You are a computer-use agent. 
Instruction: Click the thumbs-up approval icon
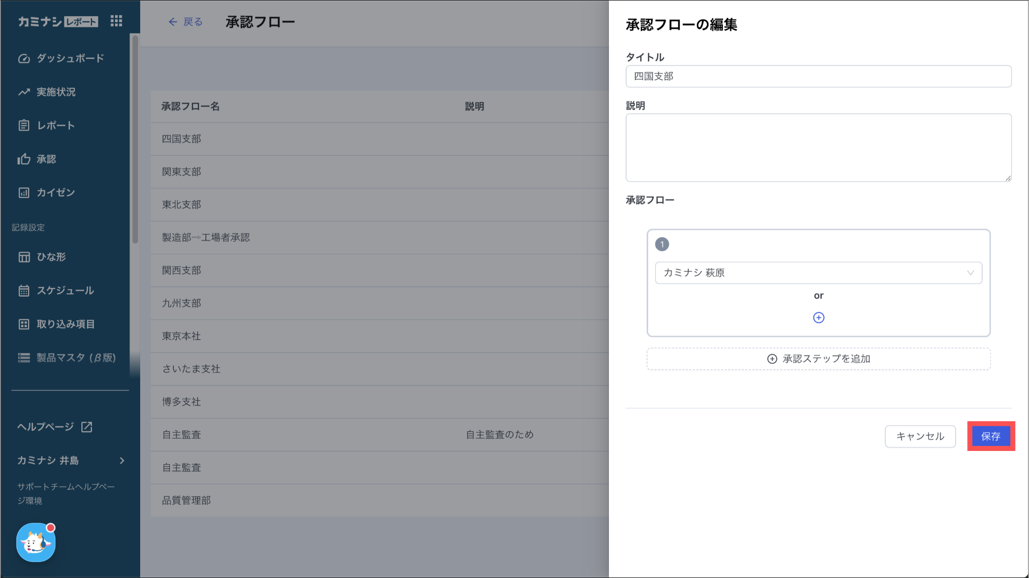(x=24, y=159)
